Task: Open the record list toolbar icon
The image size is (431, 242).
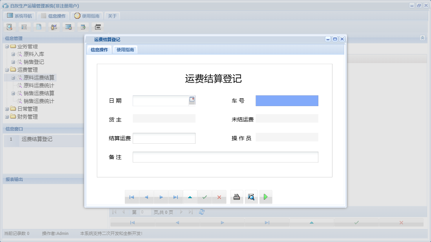Action: 24,27
